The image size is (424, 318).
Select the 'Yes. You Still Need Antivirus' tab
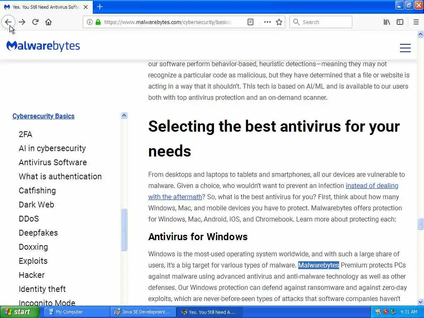click(46, 7)
